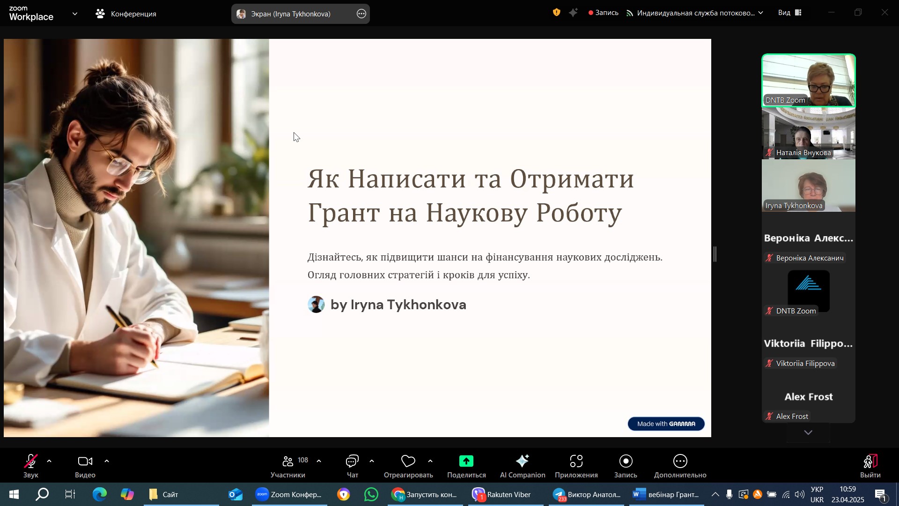The width and height of the screenshot is (899, 506).
Task: Open the Participants list icon
Action: [288, 462]
